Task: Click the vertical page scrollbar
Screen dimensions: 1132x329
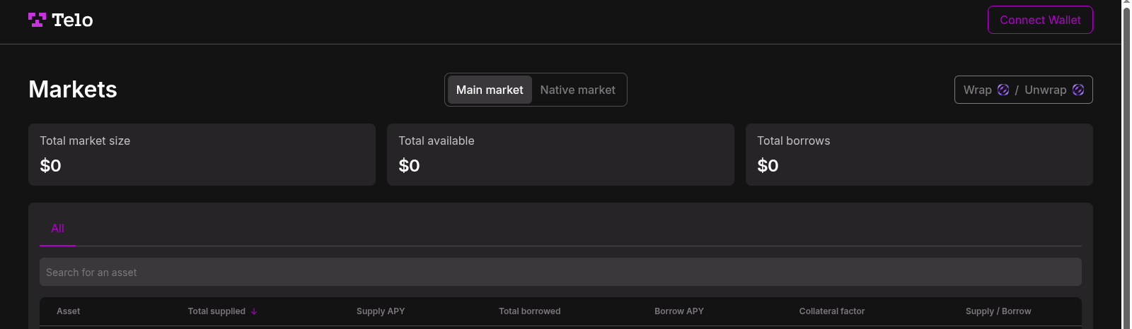Action: 1127,164
